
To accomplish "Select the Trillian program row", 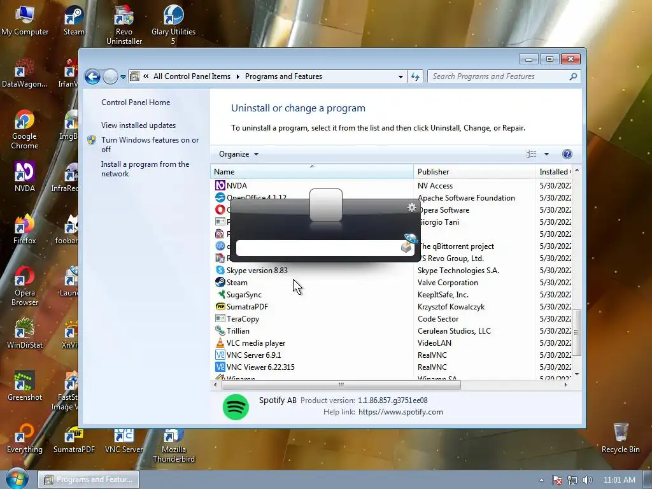I will point(391,331).
